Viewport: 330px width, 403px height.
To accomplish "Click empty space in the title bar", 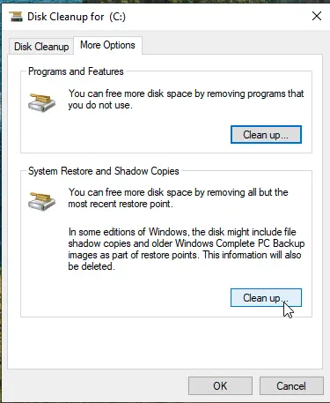I will 217,16.
